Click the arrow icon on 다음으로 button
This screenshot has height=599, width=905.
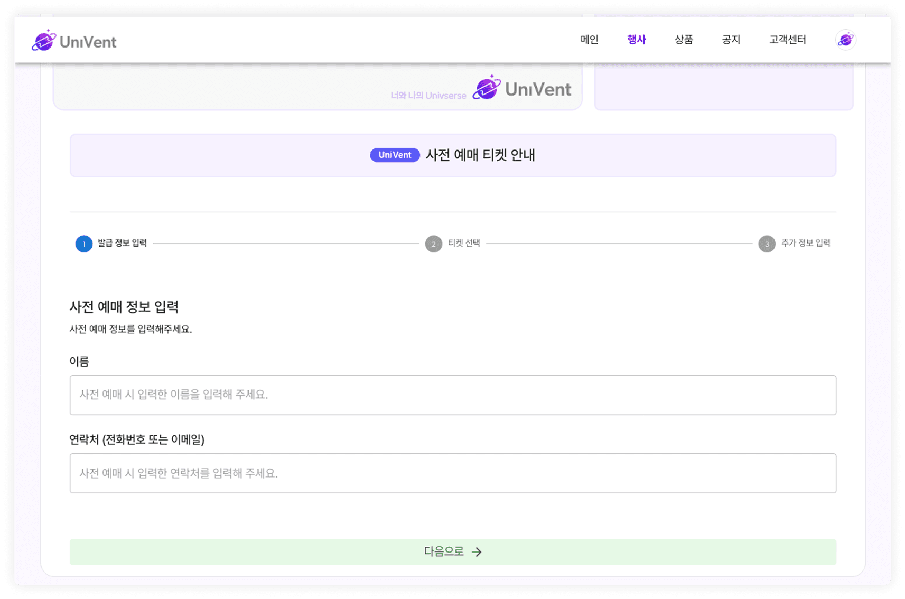coord(477,552)
